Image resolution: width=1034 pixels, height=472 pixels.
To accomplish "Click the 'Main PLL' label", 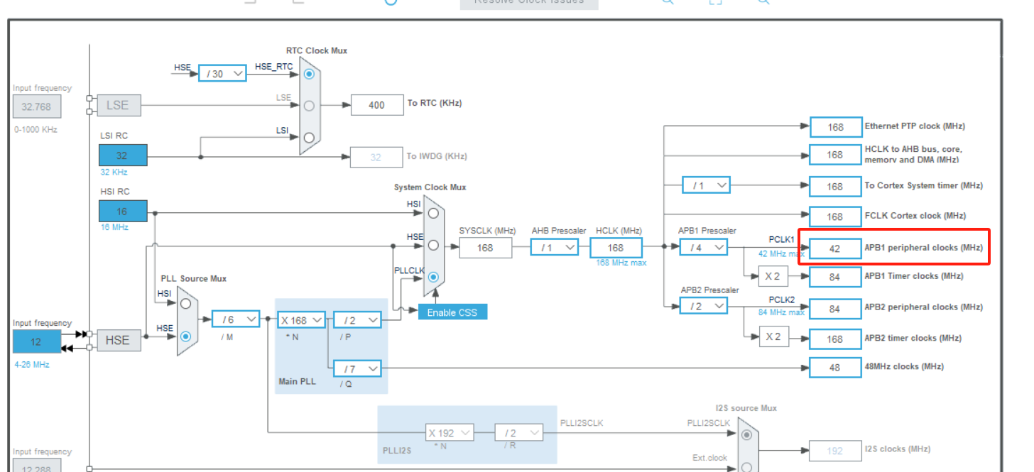I will pyautogui.click(x=297, y=381).
